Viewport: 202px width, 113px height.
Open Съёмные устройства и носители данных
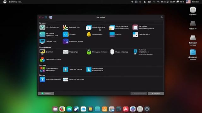click(143, 52)
